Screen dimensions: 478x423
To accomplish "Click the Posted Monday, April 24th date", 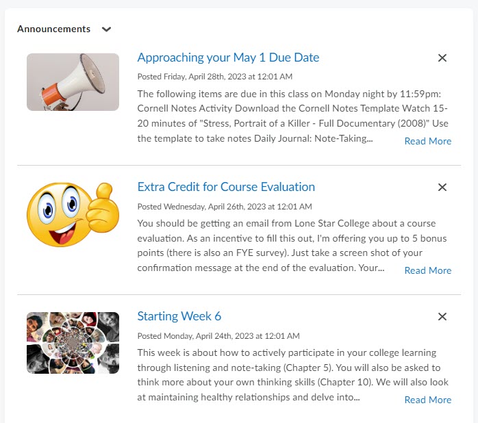I will [x=218, y=336].
